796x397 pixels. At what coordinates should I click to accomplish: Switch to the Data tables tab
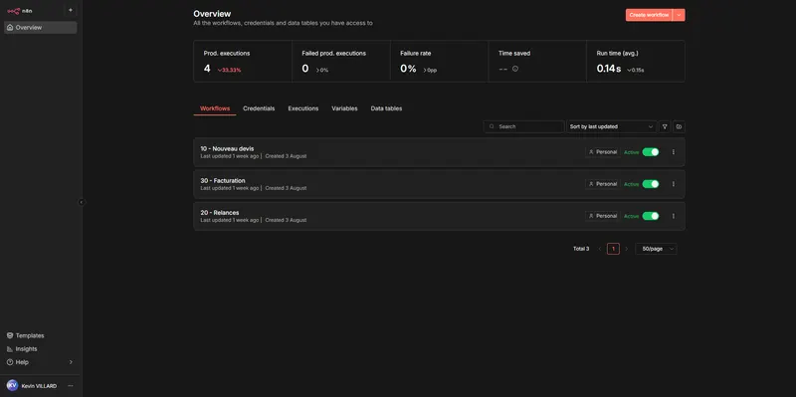[x=386, y=108]
